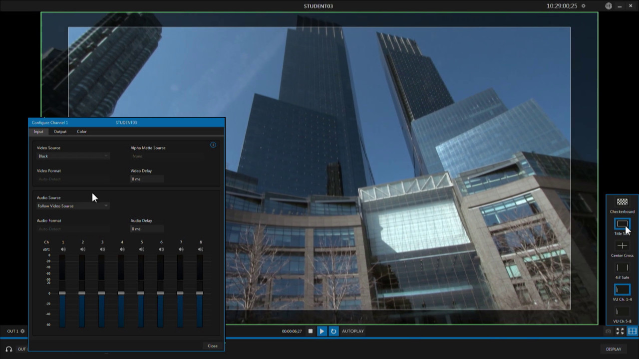Click the globe icon in title bar
This screenshot has width=639, height=359.
[609, 6]
